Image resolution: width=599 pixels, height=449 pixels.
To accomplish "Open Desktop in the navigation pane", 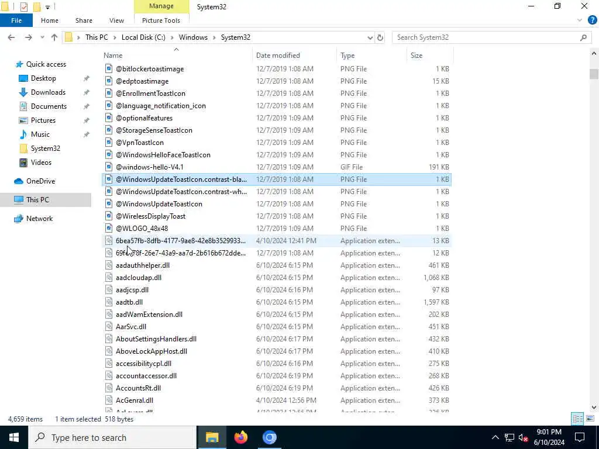I will click(x=43, y=78).
